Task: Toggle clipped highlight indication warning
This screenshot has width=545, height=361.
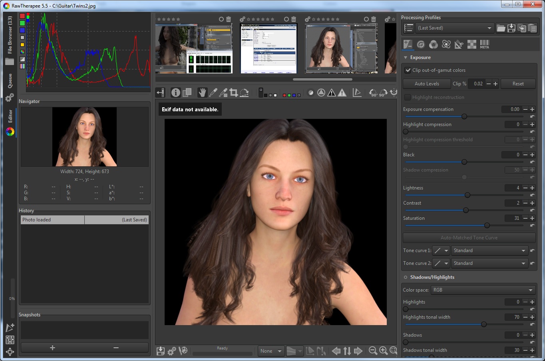Action: 342,93
